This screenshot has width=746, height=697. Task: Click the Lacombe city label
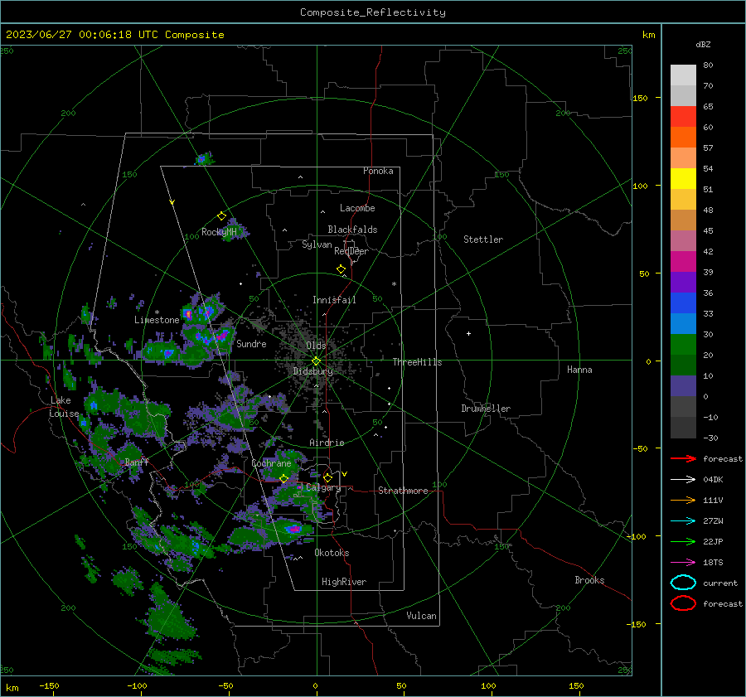(x=357, y=208)
